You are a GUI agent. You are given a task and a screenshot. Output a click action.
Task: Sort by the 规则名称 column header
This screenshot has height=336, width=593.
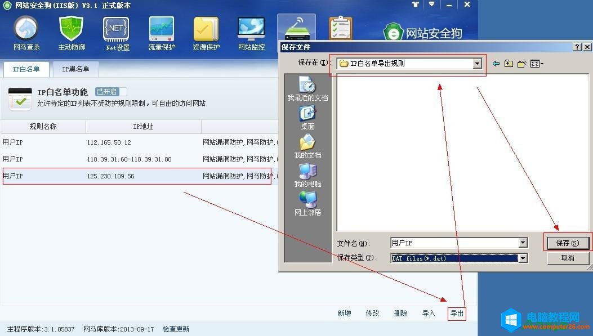pyautogui.click(x=43, y=127)
